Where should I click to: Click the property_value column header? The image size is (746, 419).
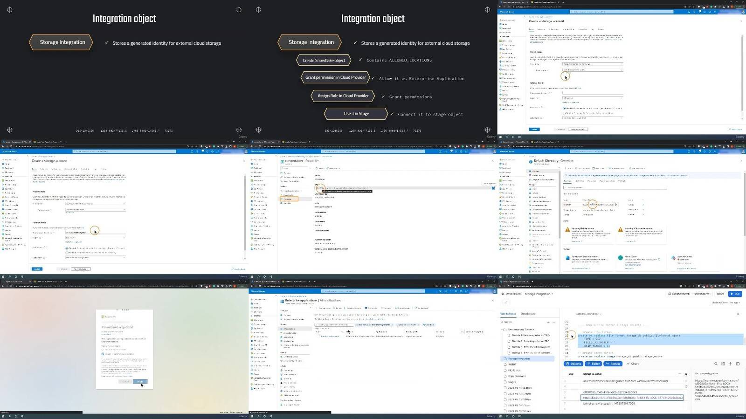pos(592,374)
